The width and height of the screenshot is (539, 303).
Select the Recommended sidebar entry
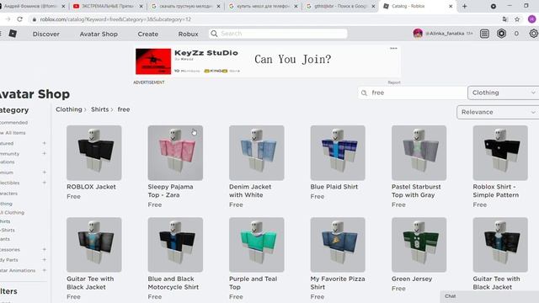coord(13,122)
